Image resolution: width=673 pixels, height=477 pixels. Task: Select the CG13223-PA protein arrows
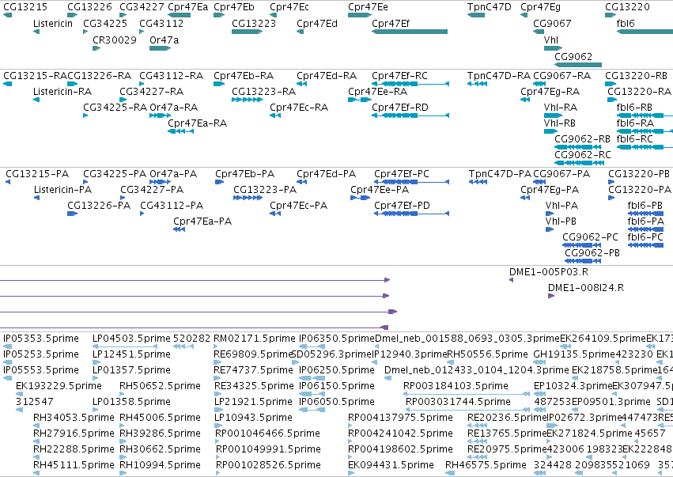point(248,198)
